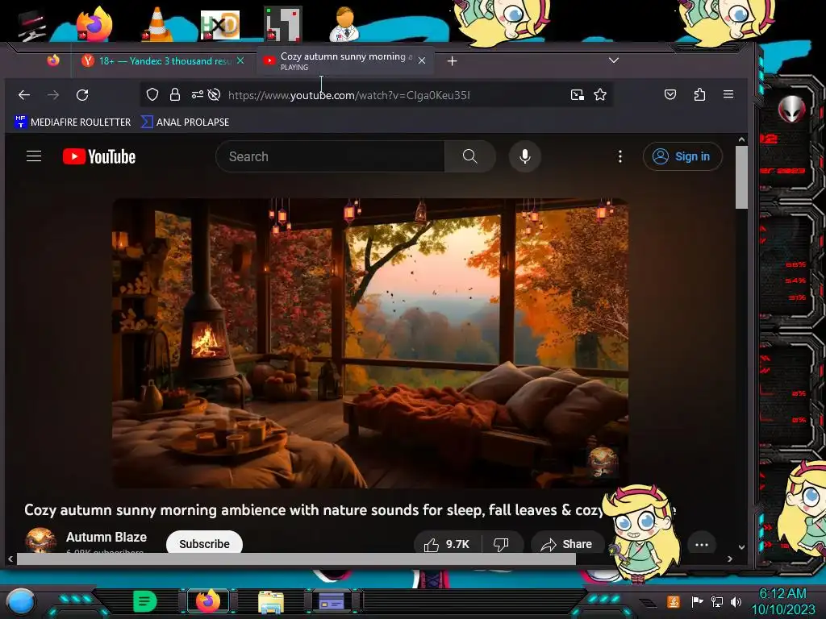Switch to Firefox in the taskbar
Image resolution: width=826 pixels, height=619 pixels.
[208, 601]
